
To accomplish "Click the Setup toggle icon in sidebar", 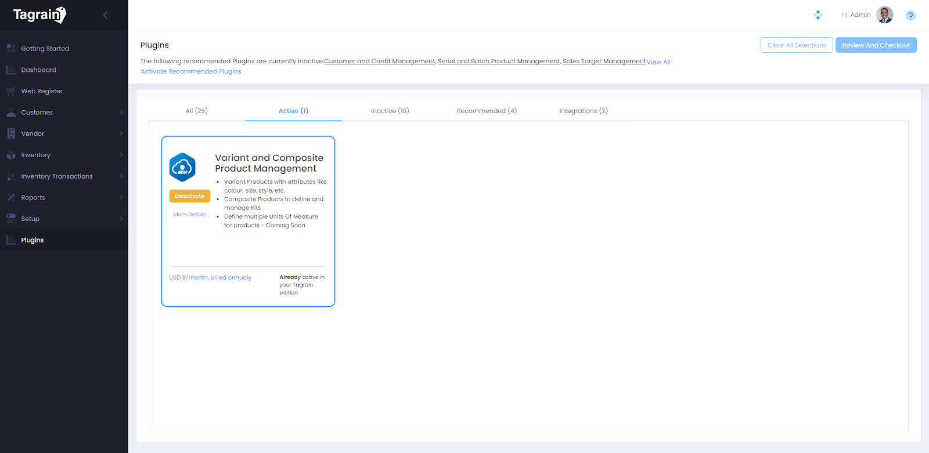I will point(11,219).
